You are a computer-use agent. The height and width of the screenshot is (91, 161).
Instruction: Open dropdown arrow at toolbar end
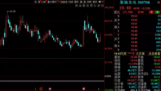(103, 2)
